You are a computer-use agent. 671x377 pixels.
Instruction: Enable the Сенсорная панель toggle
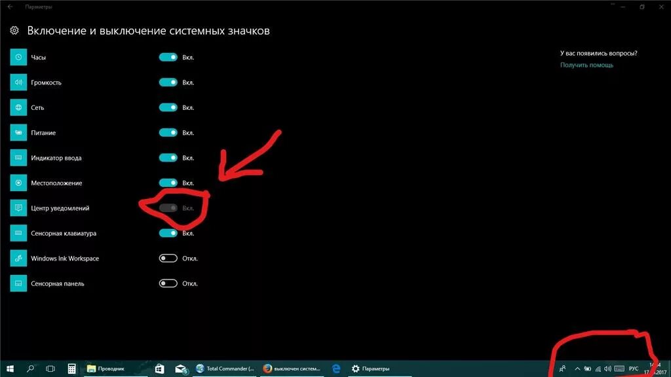(x=168, y=283)
